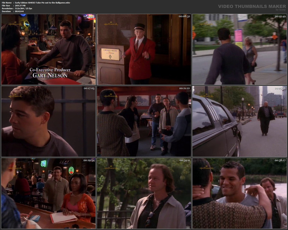
Task: Click the 00:17:05 timestamp label
Action: 89,89
